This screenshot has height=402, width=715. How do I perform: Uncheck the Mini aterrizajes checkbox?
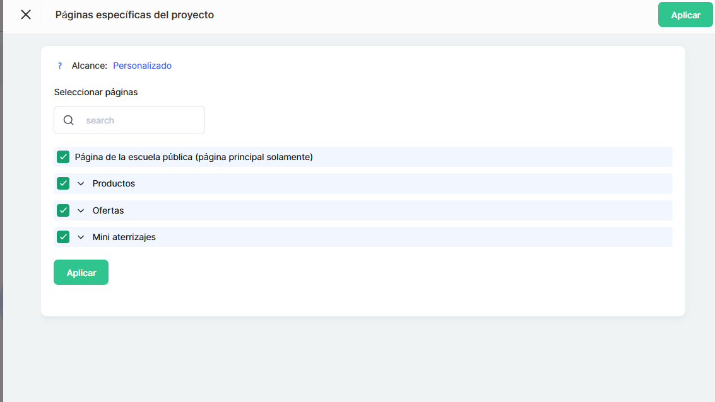pos(63,237)
